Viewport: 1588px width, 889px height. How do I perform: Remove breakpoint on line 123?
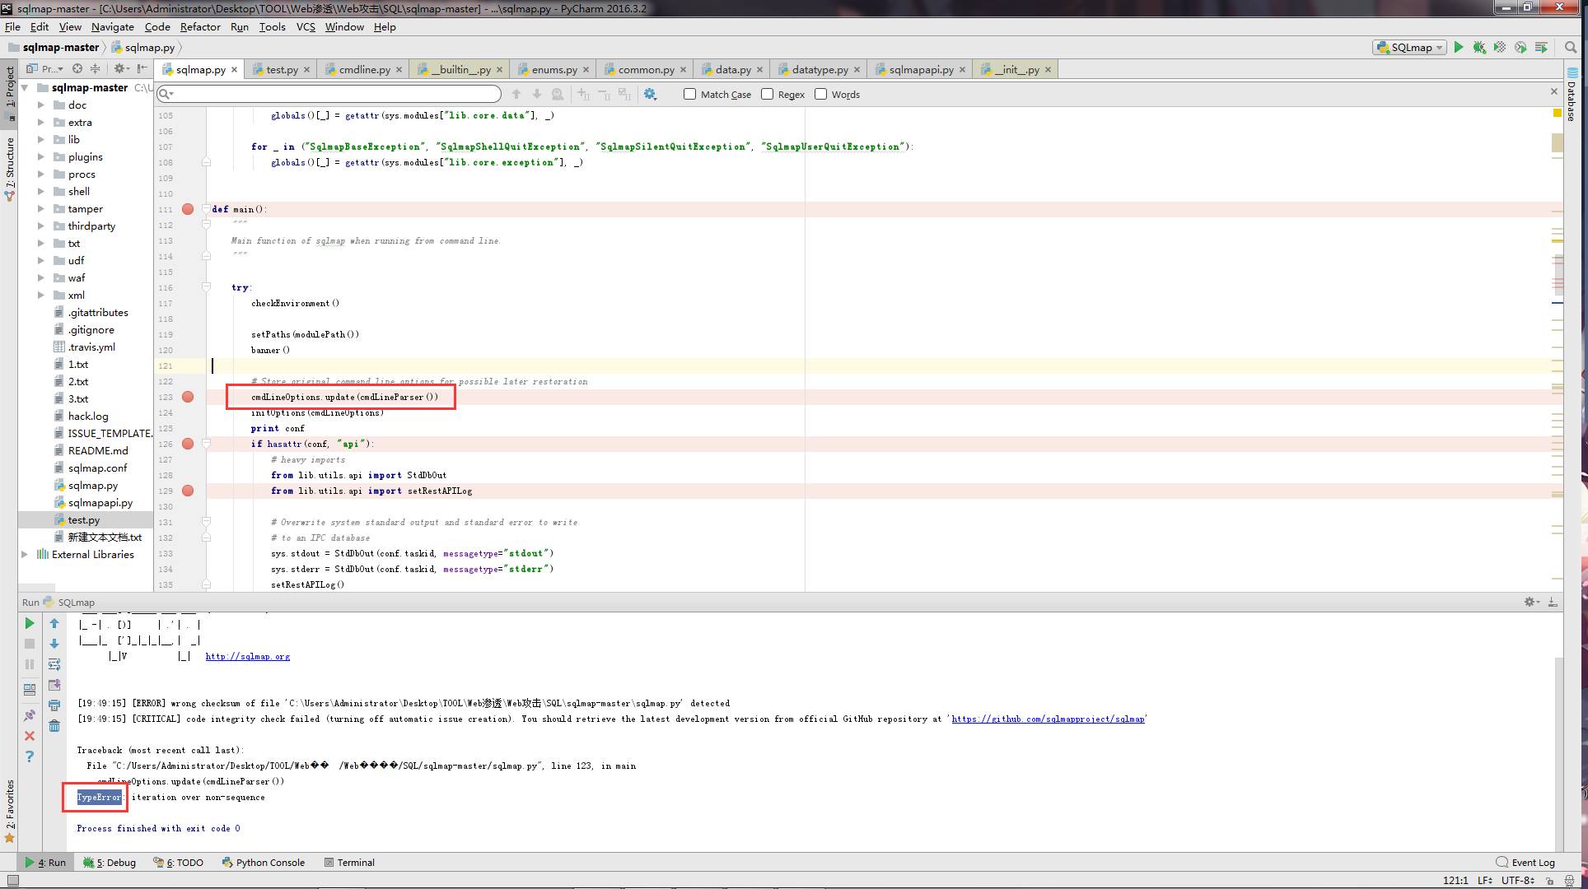188,397
